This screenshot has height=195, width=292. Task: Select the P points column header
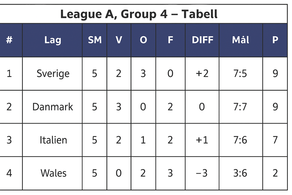click(x=275, y=40)
